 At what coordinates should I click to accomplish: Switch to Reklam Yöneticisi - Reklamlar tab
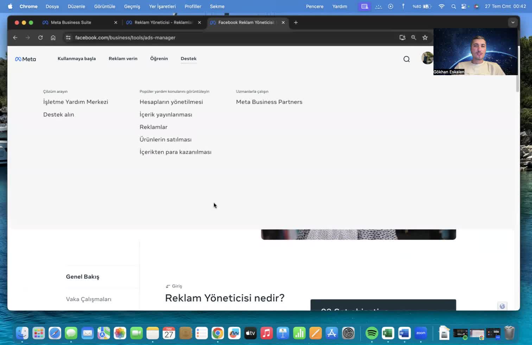point(164,22)
